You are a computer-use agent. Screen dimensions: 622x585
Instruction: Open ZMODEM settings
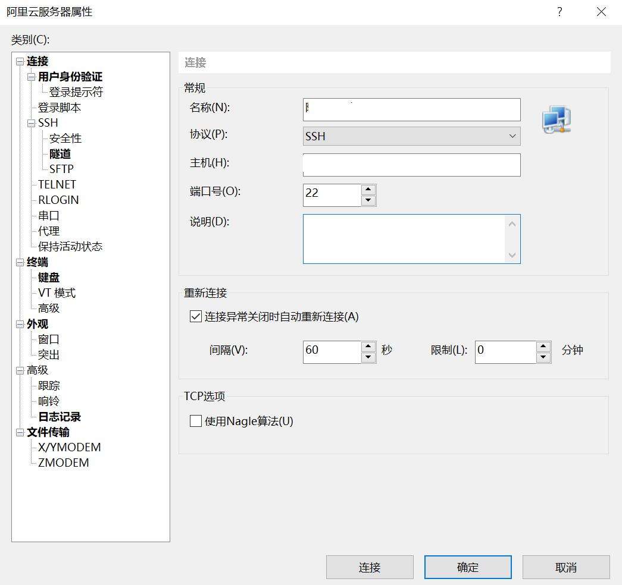tap(64, 463)
